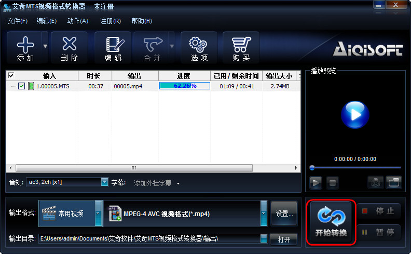The width and height of the screenshot is (411, 254).
Task: Click the Delete (删除) X icon
Action: point(70,44)
